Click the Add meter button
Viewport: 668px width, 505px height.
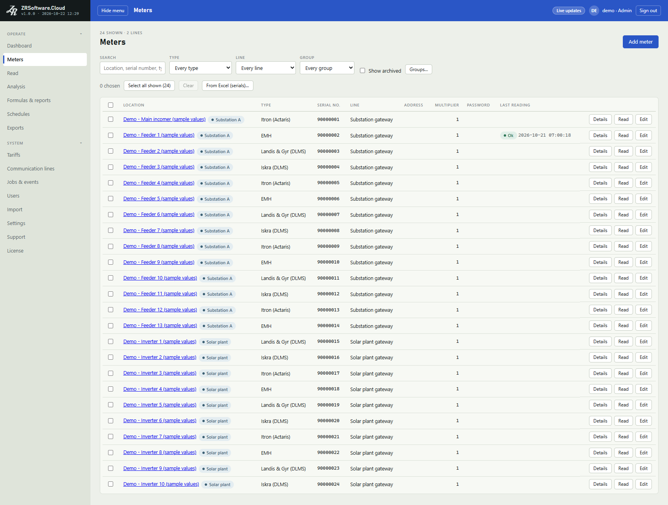click(x=640, y=42)
